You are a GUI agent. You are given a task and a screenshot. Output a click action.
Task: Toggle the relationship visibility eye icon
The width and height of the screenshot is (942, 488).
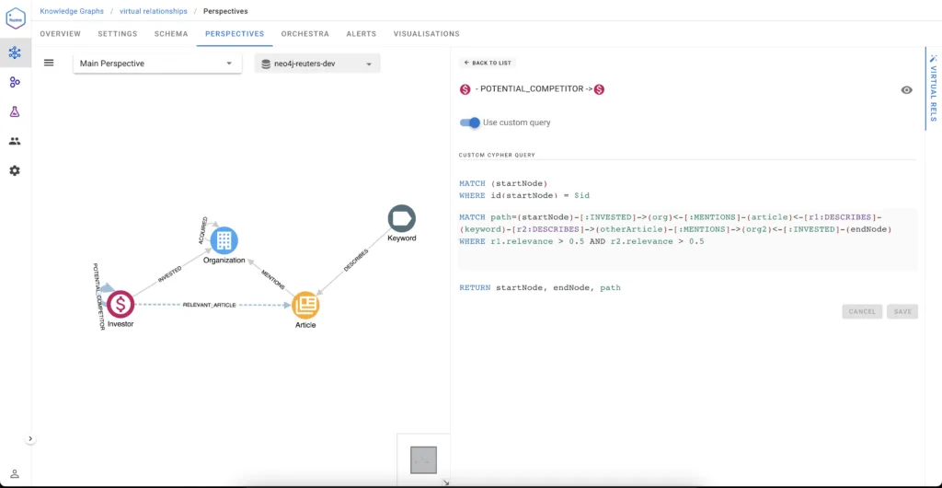906,90
